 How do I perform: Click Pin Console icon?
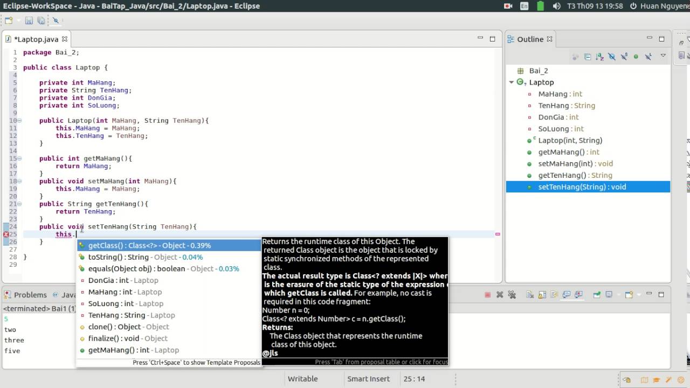[x=597, y=295]
